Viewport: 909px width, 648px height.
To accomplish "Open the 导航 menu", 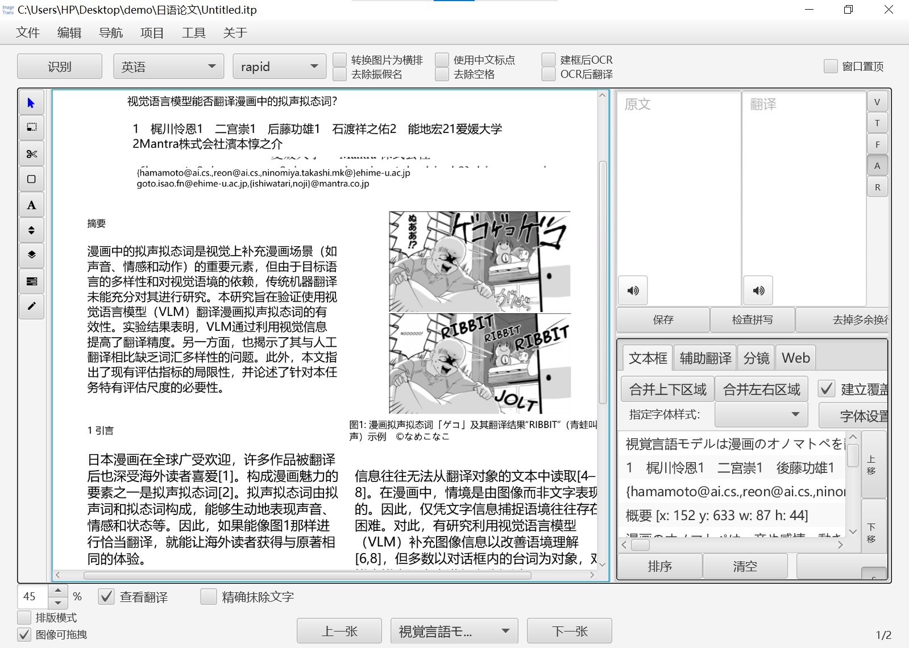I will tap(111, 33).
